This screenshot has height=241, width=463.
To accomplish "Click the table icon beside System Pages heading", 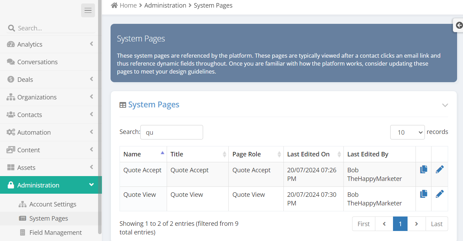I will (x=123, y=105).
